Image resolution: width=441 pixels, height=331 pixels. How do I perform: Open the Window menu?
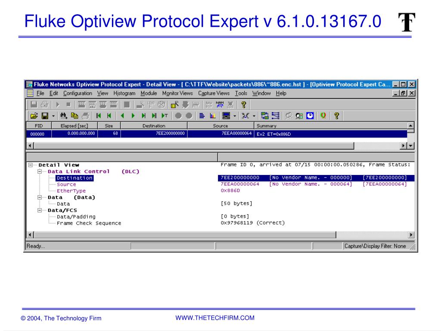[261, 94]
